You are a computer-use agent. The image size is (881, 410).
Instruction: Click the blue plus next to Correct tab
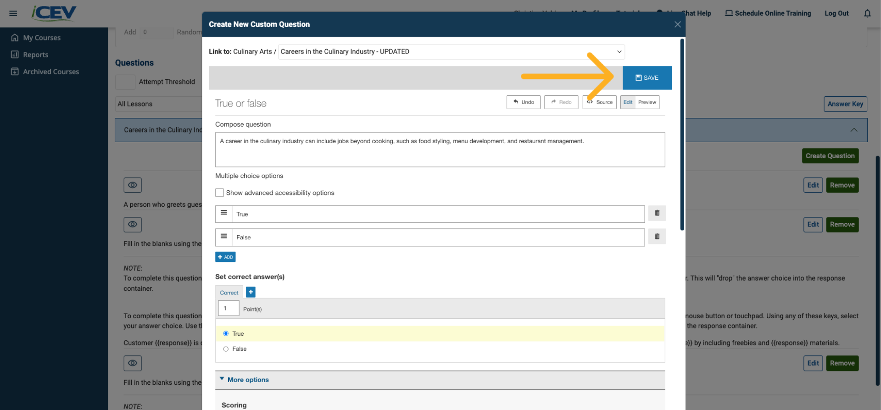[x=251, y=292]
